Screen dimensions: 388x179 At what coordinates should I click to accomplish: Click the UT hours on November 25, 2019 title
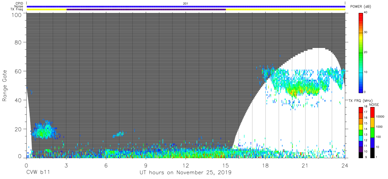pos(186,172)
